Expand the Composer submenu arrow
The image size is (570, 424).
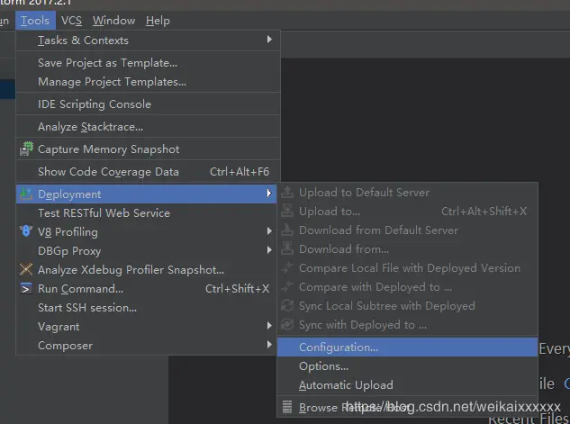click(269, 345)
